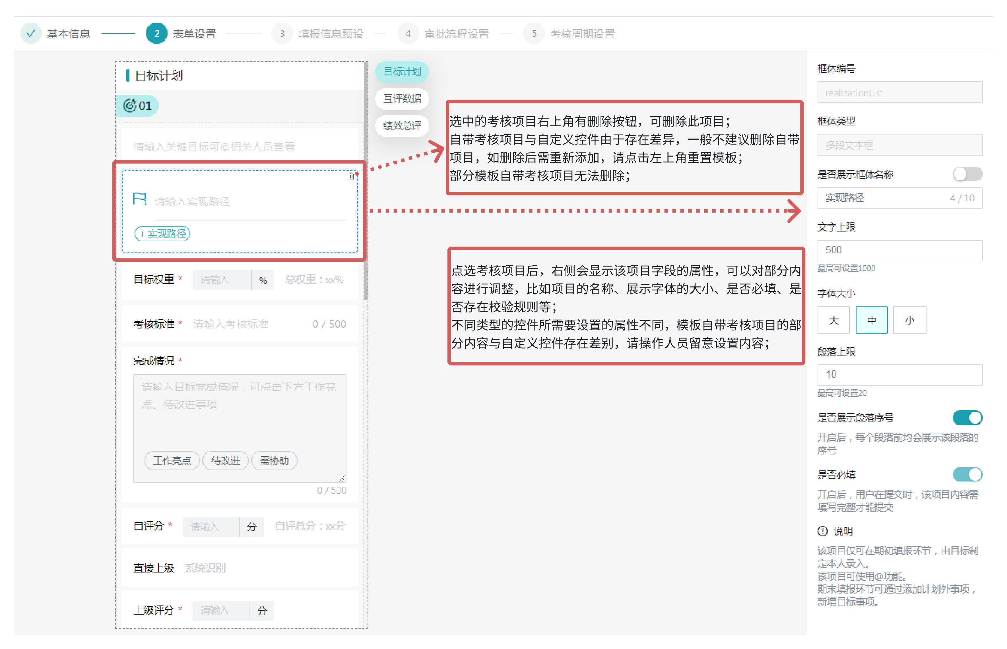Select the 大 font size option

point(833,320)
